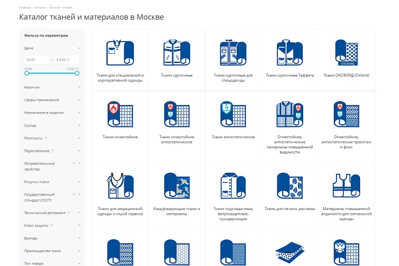Image resolution: width=399 pixels, height=266 pixels.
Task: Open the Ткани курточные category link
Action: pyautogui.click(x=177, y=75)
